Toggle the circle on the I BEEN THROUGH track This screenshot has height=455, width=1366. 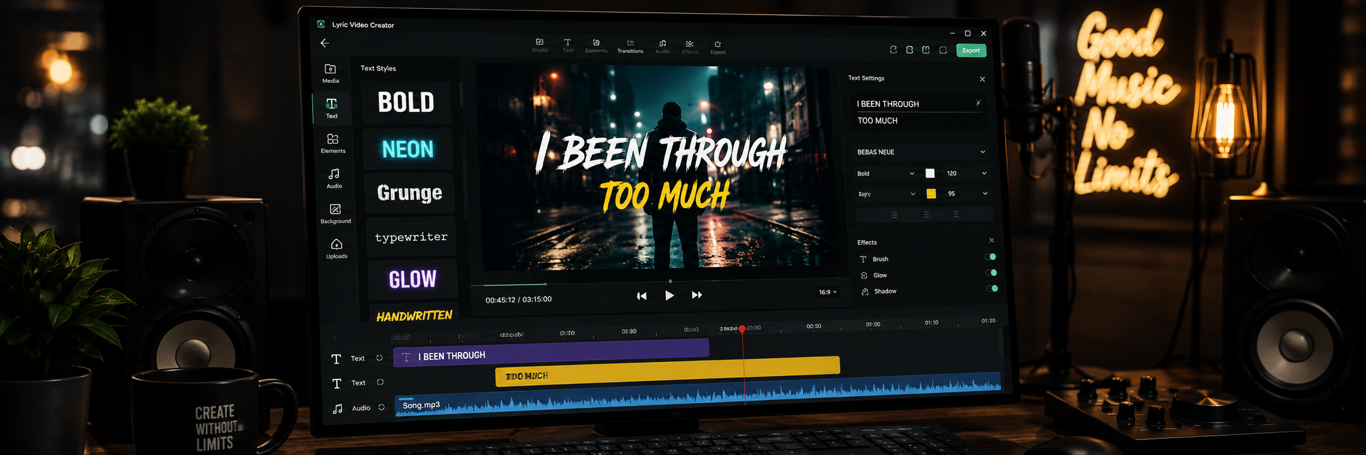379,358
